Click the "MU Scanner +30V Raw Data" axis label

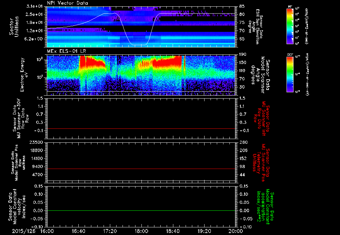(21, 118)
